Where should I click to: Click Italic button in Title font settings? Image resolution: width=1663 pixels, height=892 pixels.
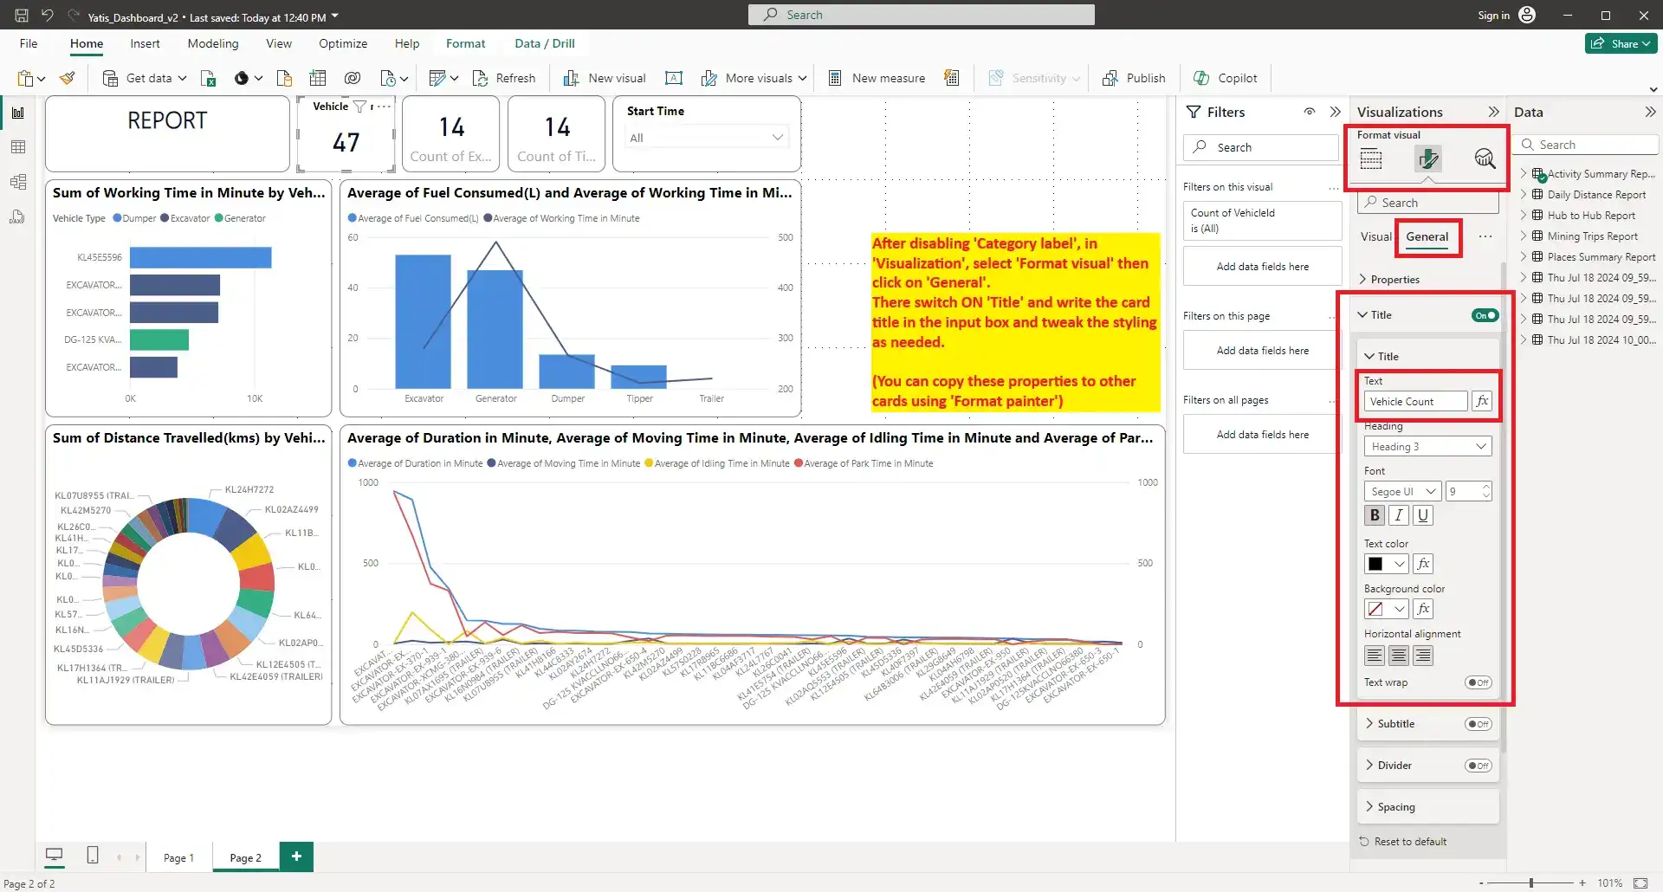(x=1398, y=515)
